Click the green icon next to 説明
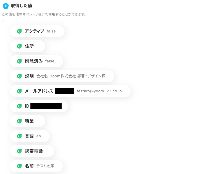The width and height of the screenshot is (205, 174). tap(19, 76)
